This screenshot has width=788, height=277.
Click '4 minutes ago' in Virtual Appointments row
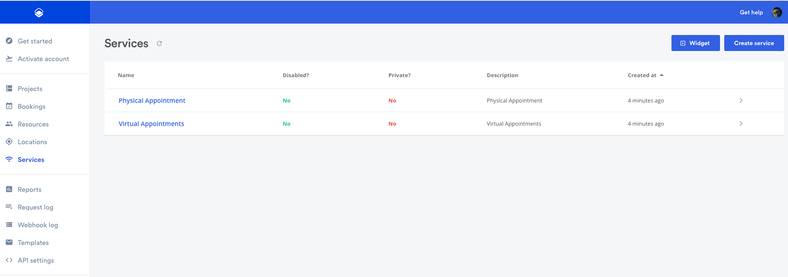[x=646, y=124]
